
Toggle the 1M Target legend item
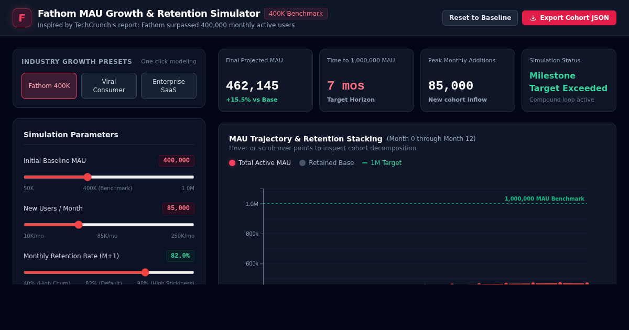click(x=382, y=163)
